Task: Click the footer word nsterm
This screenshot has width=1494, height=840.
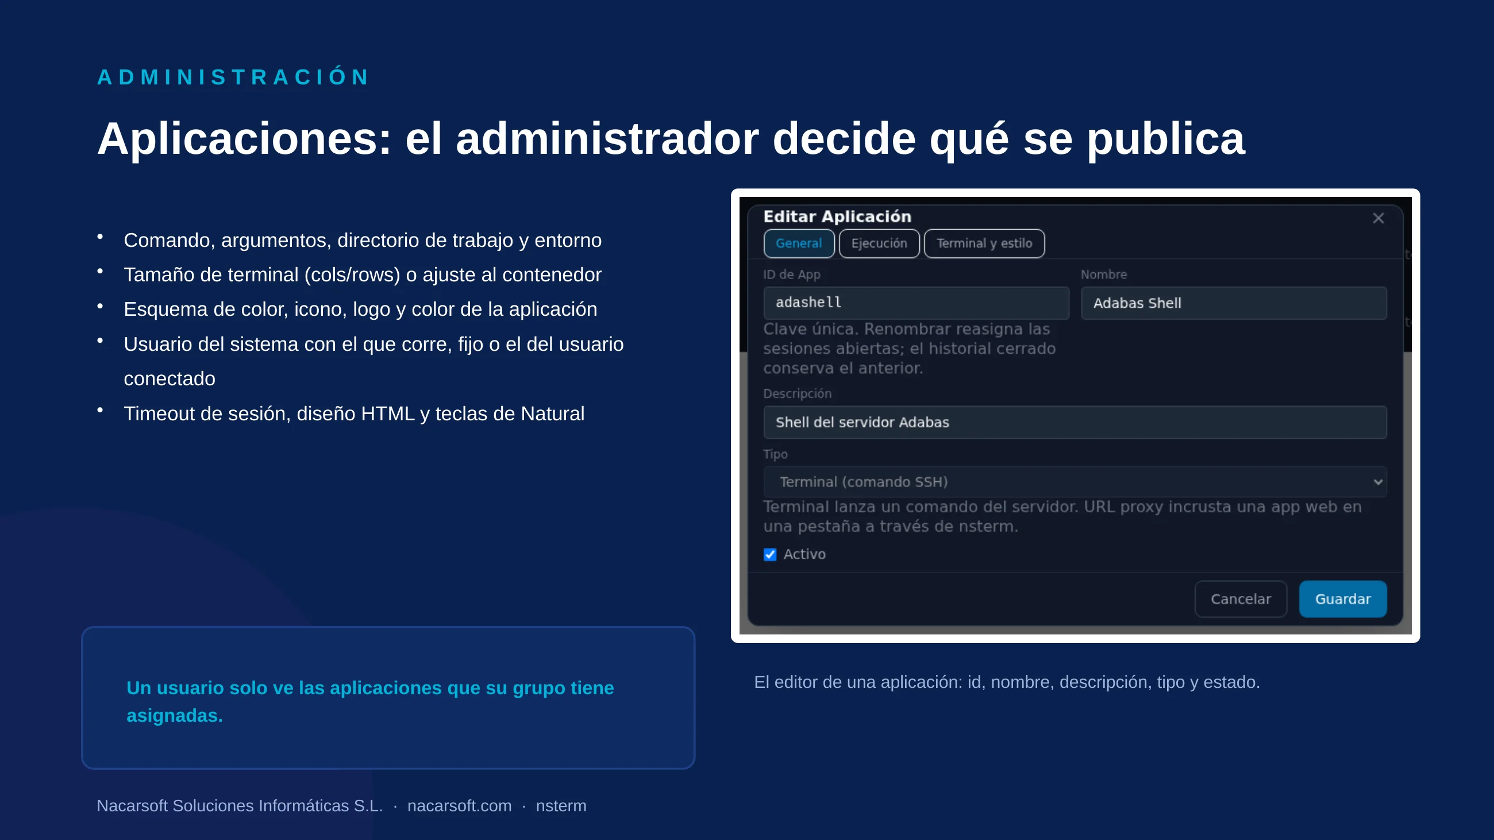Action: pyautogui.click(x=561, y=806)
